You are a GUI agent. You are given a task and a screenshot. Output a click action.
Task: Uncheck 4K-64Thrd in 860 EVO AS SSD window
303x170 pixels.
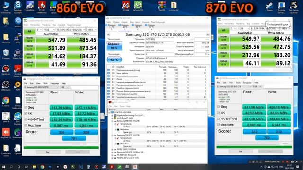coord(26,119)
